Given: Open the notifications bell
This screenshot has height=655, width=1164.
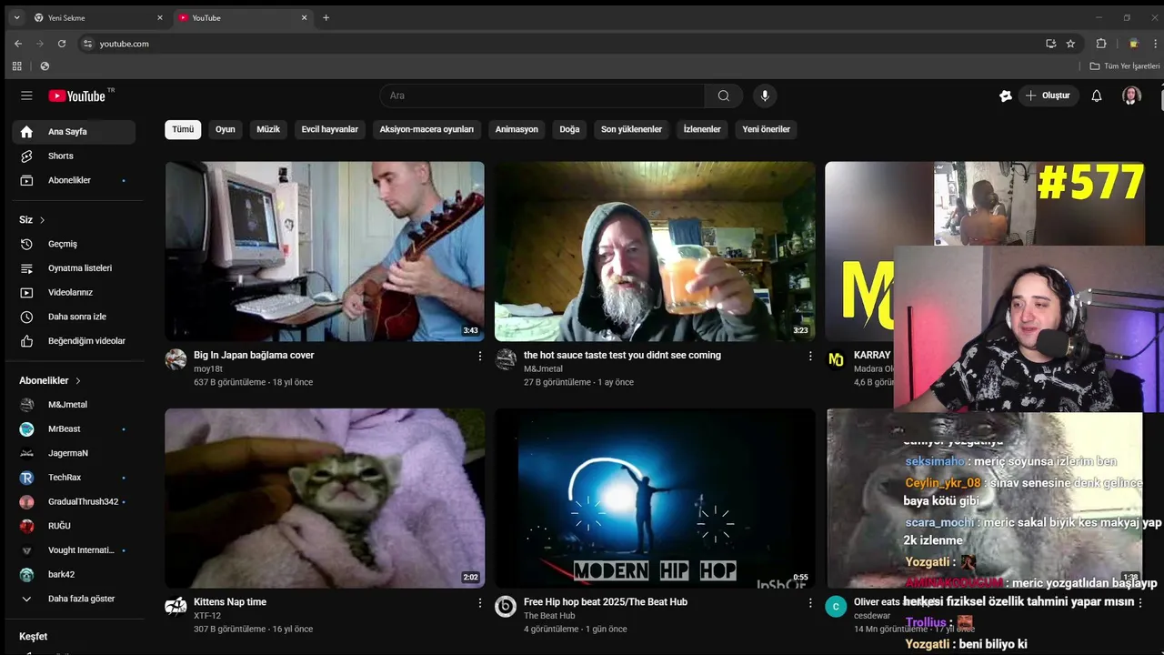Looking at the screenshot, I should [1097, 96].
